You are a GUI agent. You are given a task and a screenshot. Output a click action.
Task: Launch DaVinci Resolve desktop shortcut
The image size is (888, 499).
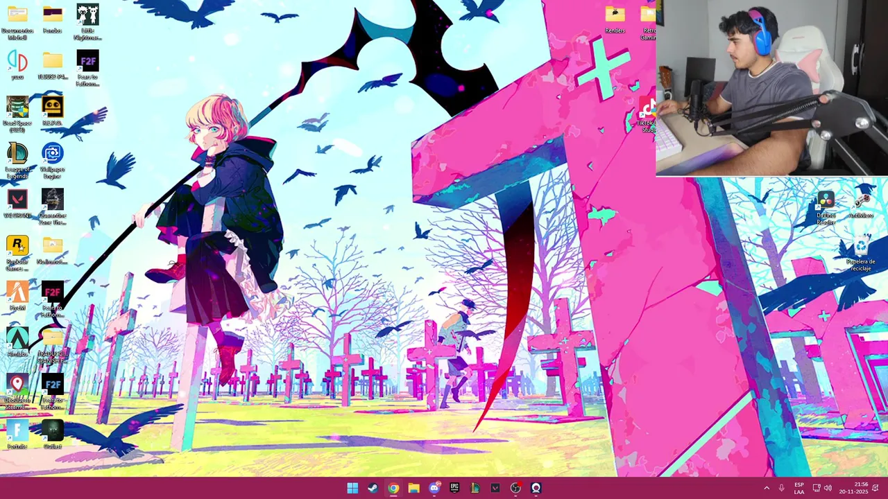pyautogui.click(x=826, y=208)
